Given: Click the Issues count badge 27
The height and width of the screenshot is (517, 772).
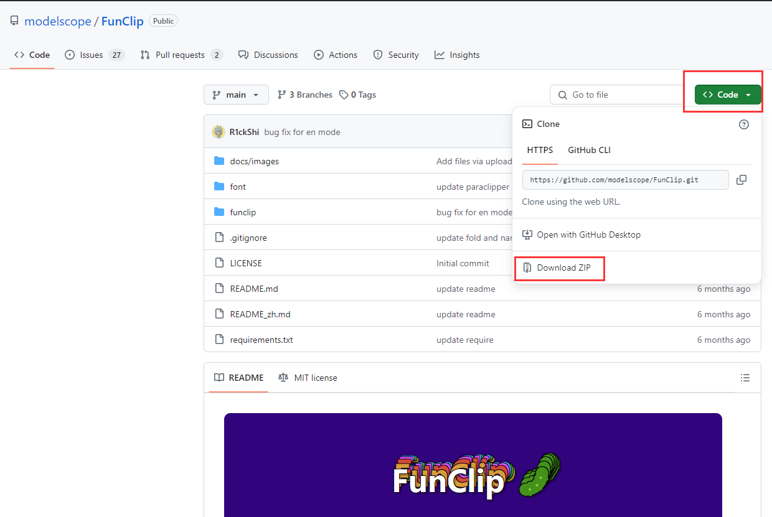Looking at the screenshot, I should pos(116,55).
